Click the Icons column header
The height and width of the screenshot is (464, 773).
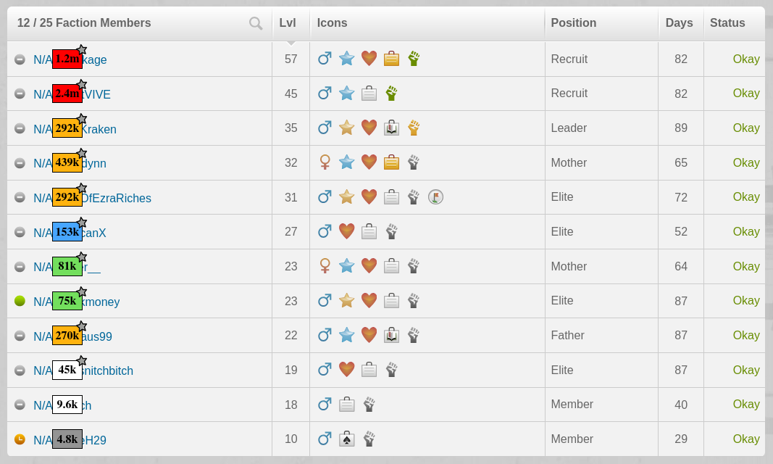coord(332,22)
